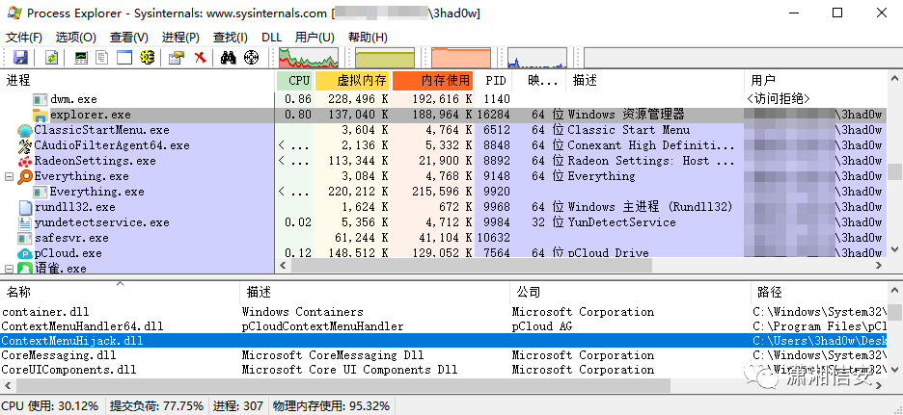Click the RadeonSettings.exe red icon
The width and height of the screenshot is (903, 415).
[x=25, y=161]
